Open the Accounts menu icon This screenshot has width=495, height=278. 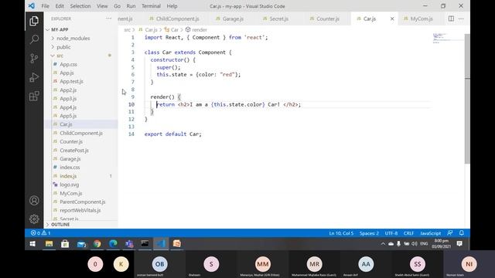(34, 201)
